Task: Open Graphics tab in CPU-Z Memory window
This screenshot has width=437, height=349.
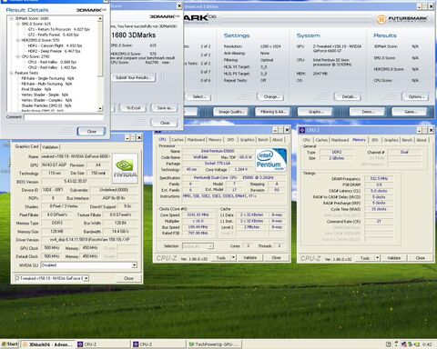Action: pyautogui.click(x=391, y=140)
